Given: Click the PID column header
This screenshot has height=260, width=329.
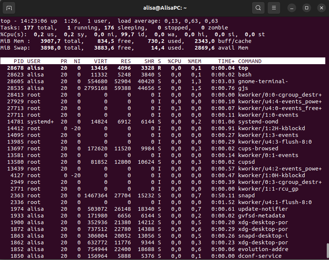Looking at the screenshot, I should click(19, 61).
